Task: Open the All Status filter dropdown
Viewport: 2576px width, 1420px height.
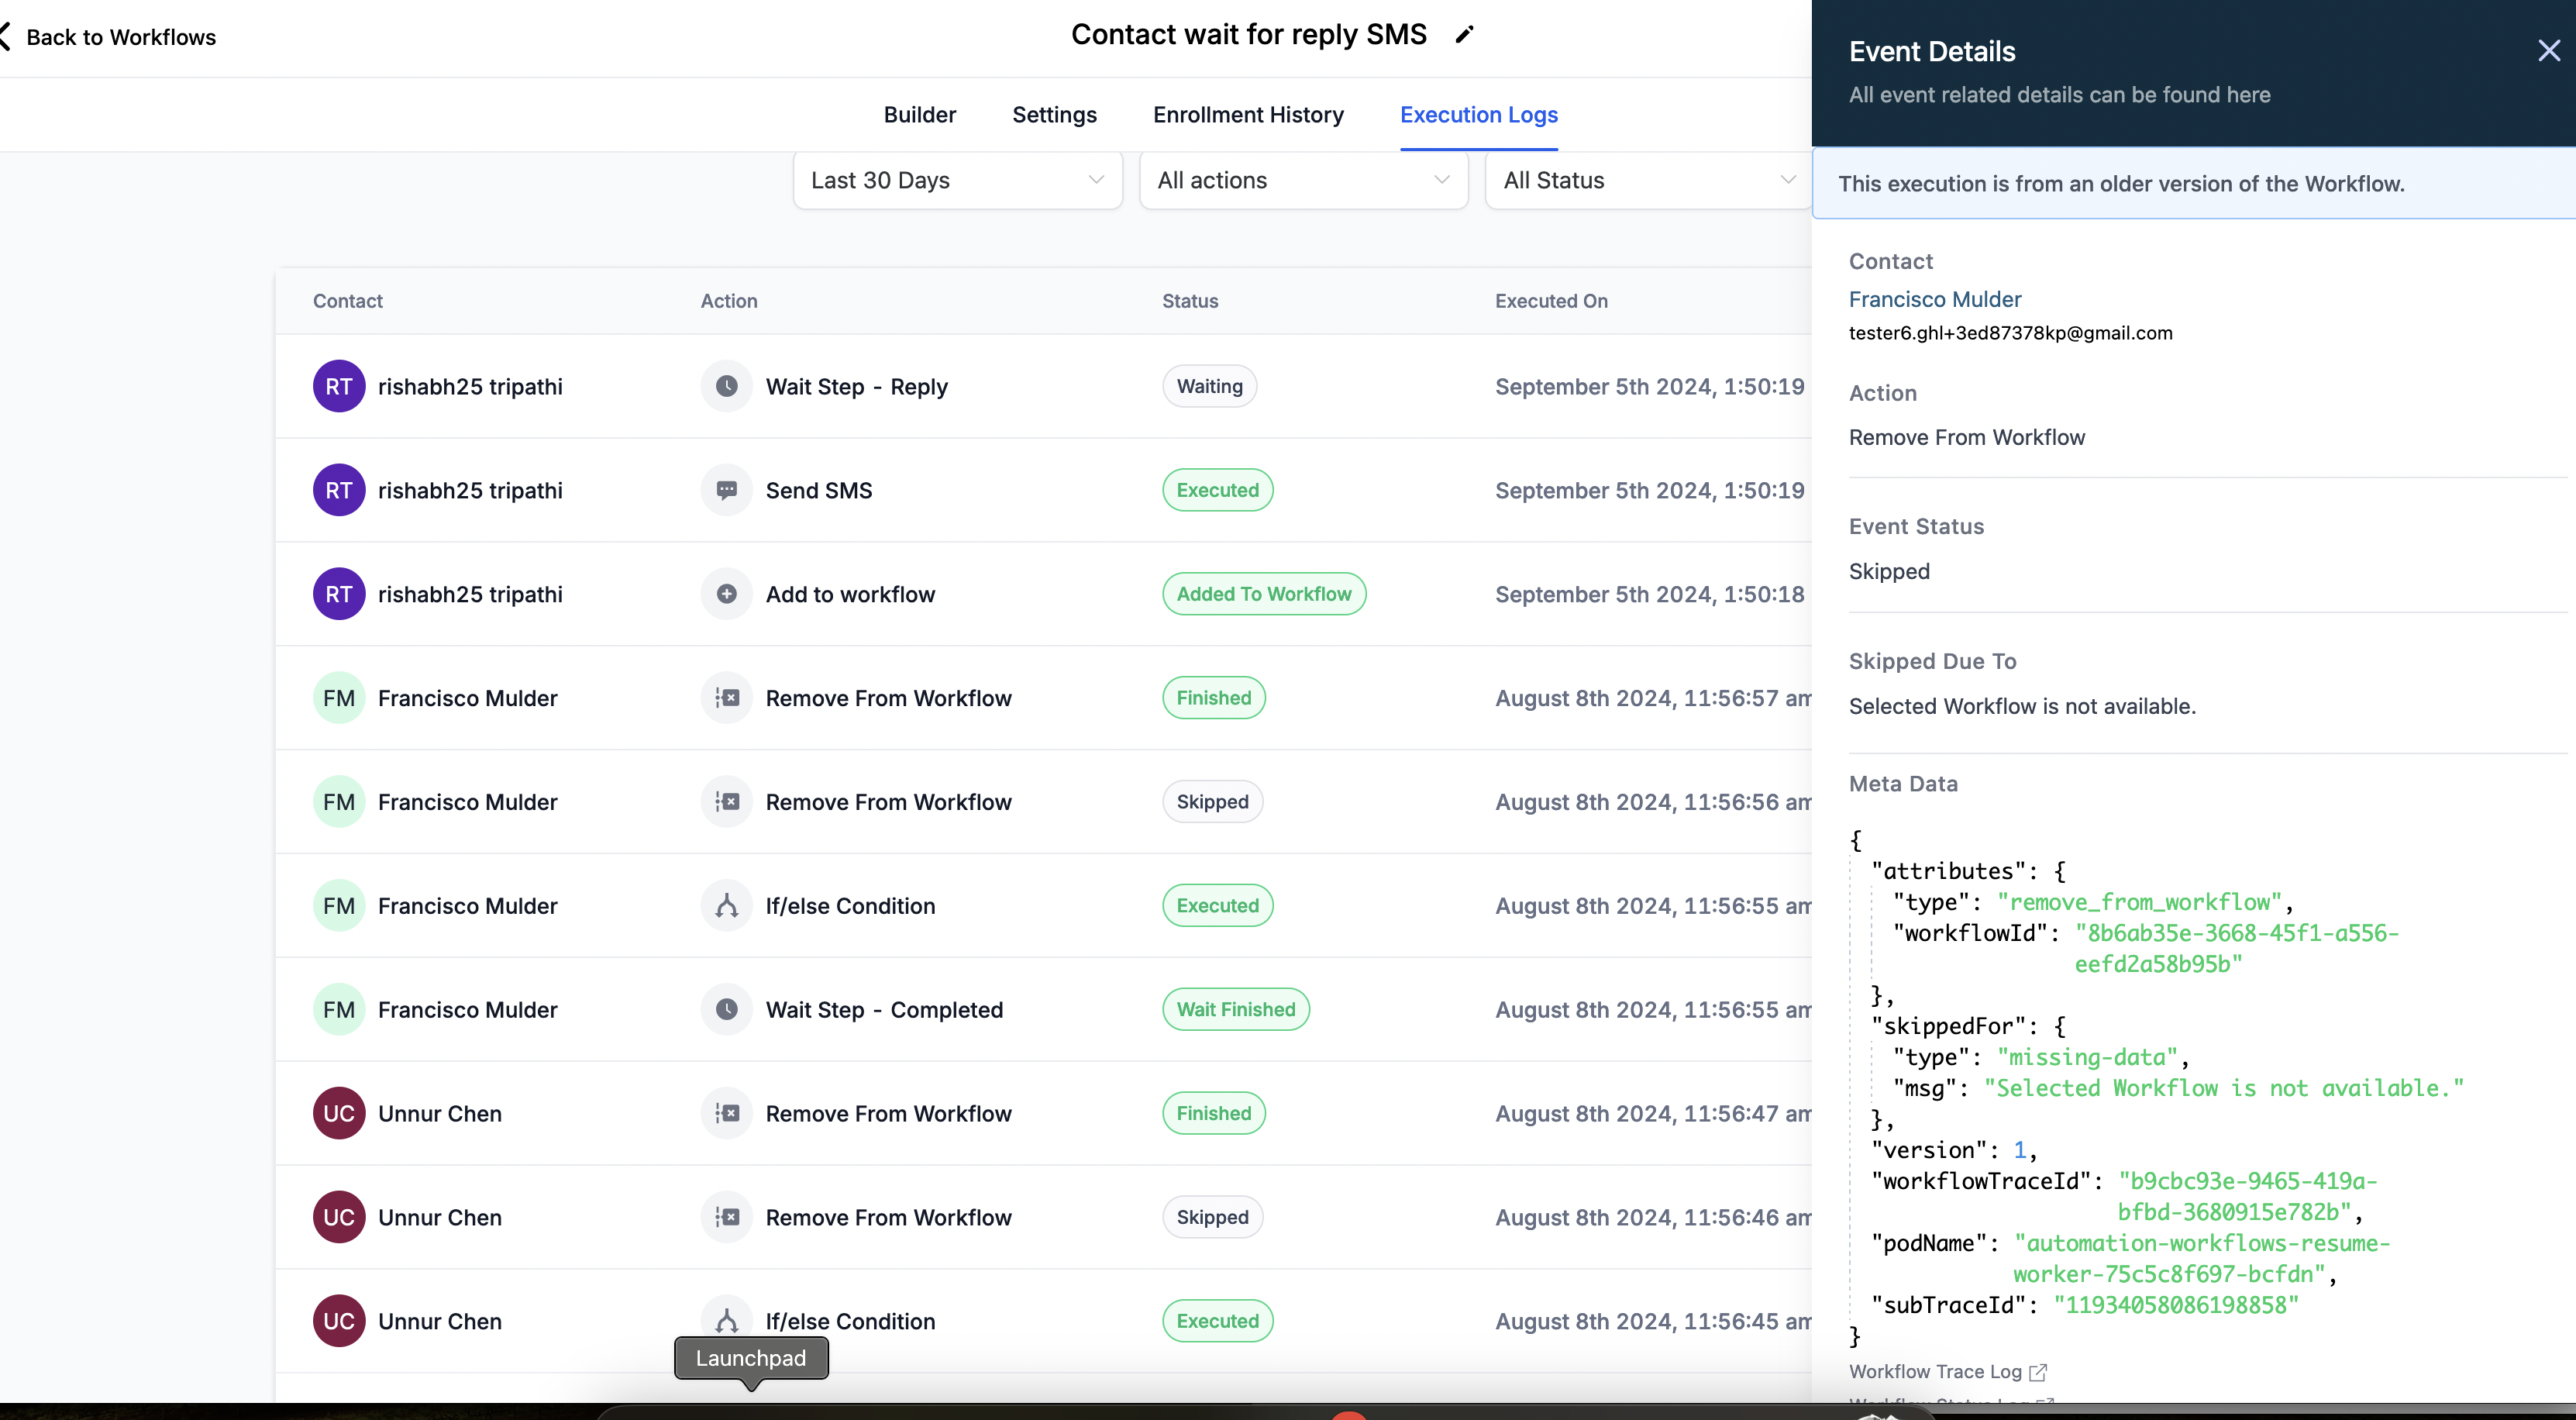Action: [1649, 180]
